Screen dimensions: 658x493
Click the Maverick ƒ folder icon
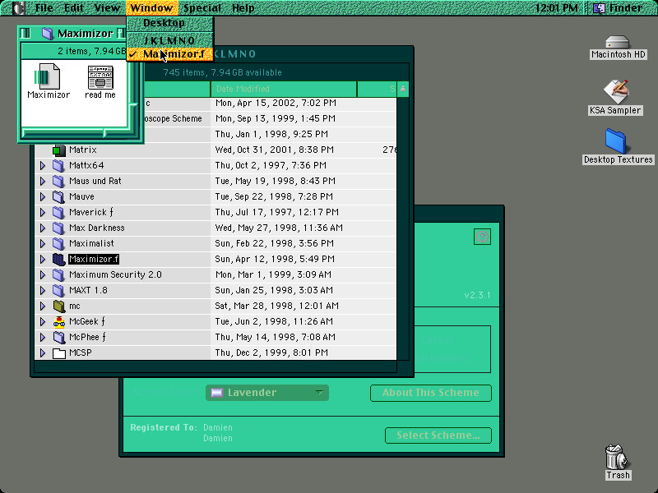click(x=58, y=212)
